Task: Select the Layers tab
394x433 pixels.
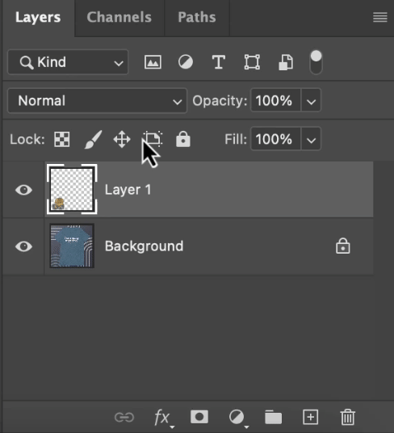Action: tap(38, 17)
